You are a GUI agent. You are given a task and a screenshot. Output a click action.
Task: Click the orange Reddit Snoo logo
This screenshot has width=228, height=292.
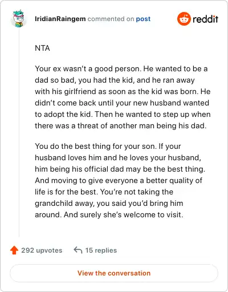tap(184, 19)
